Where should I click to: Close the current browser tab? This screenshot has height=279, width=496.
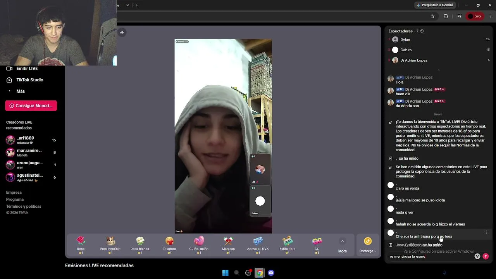(x=128, y=5)
